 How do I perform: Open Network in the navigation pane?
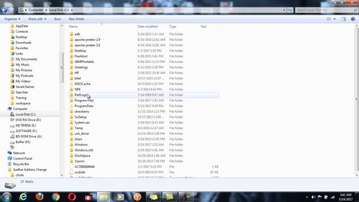pyautogui.click(x=19, y=153)
